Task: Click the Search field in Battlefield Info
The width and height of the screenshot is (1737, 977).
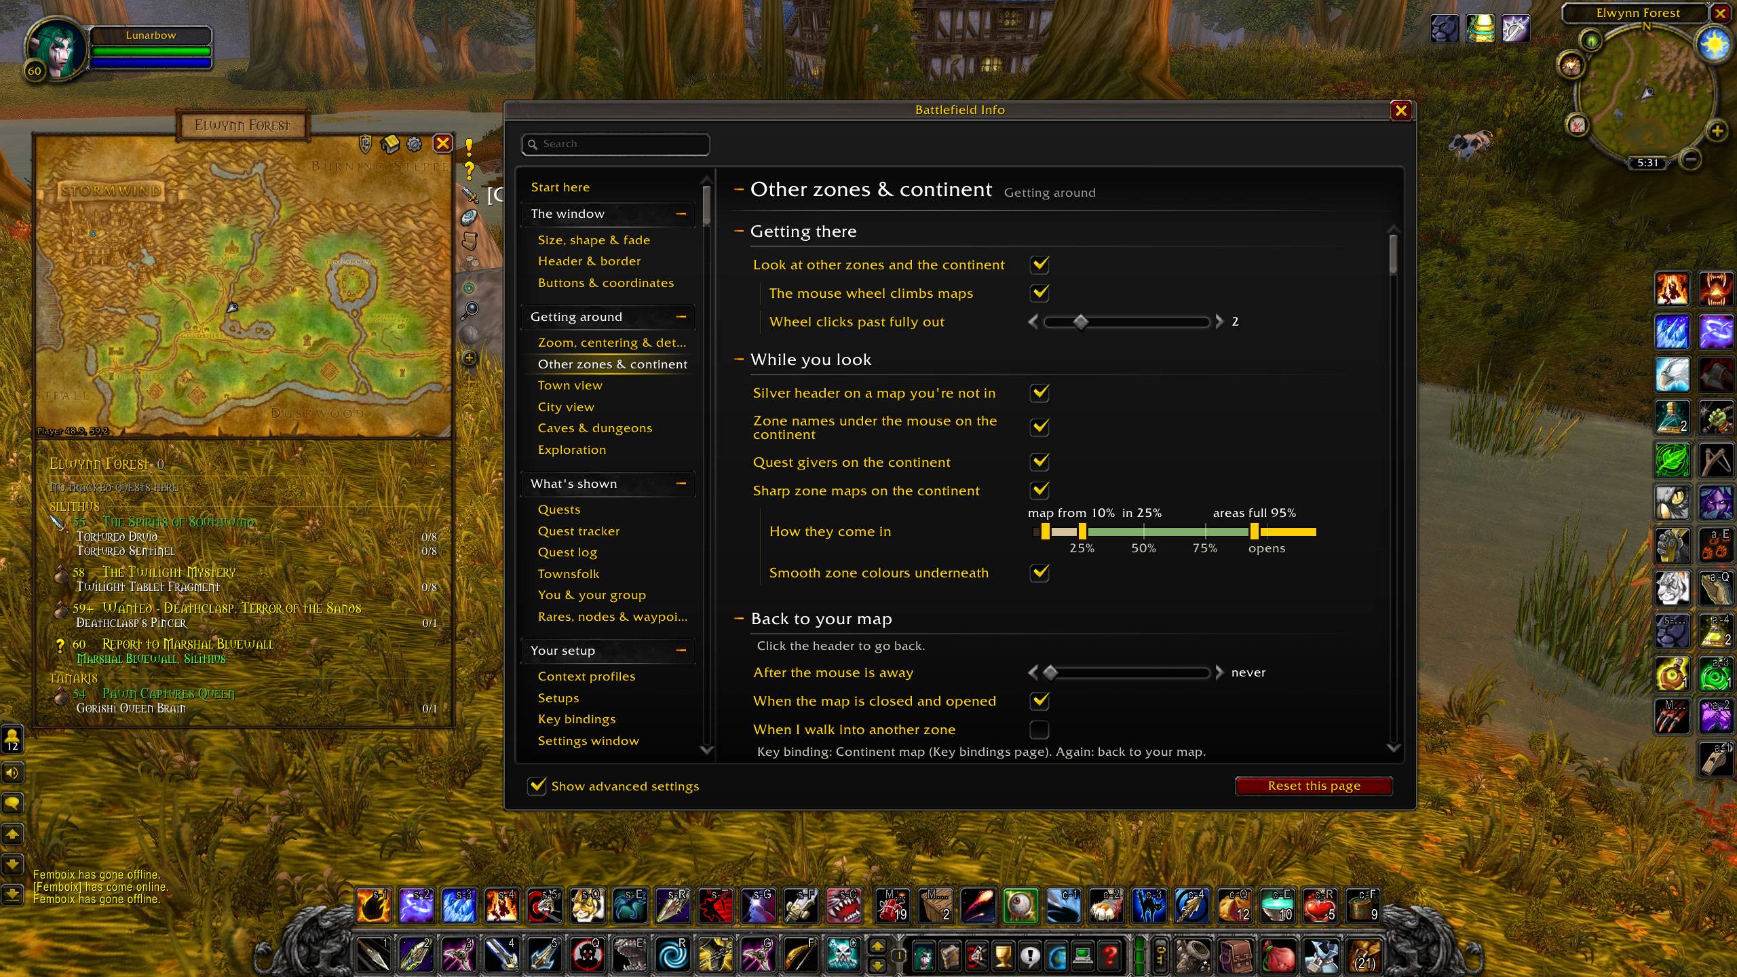Action: (x=615, y=144)
